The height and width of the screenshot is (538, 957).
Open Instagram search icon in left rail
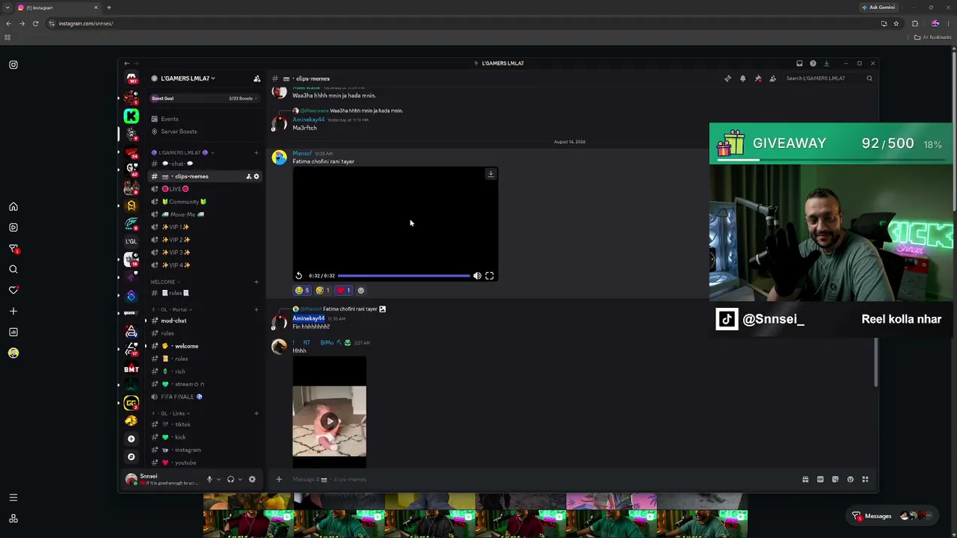click(x=13, y=269)
